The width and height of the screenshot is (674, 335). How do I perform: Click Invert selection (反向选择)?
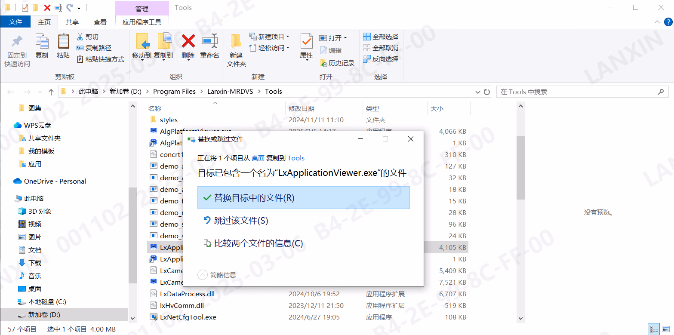pos(381,59)
